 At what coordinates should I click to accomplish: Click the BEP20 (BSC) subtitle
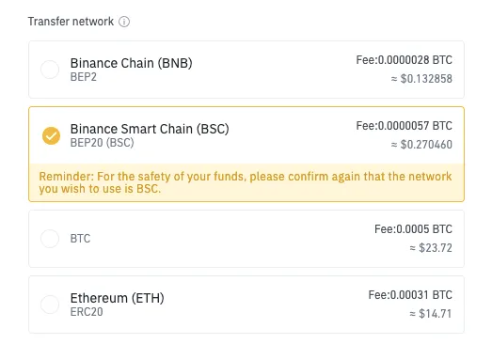[102, 143]
